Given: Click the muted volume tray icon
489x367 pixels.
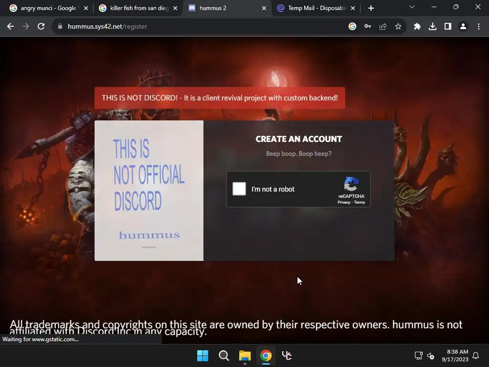Looking at the screenshot, I should pyautogui.click(x=431, y=356).
